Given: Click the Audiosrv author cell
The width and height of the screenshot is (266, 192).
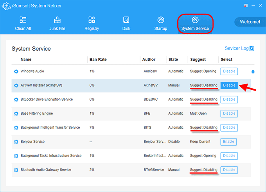Looking at the screenshot, I should 150,71.
